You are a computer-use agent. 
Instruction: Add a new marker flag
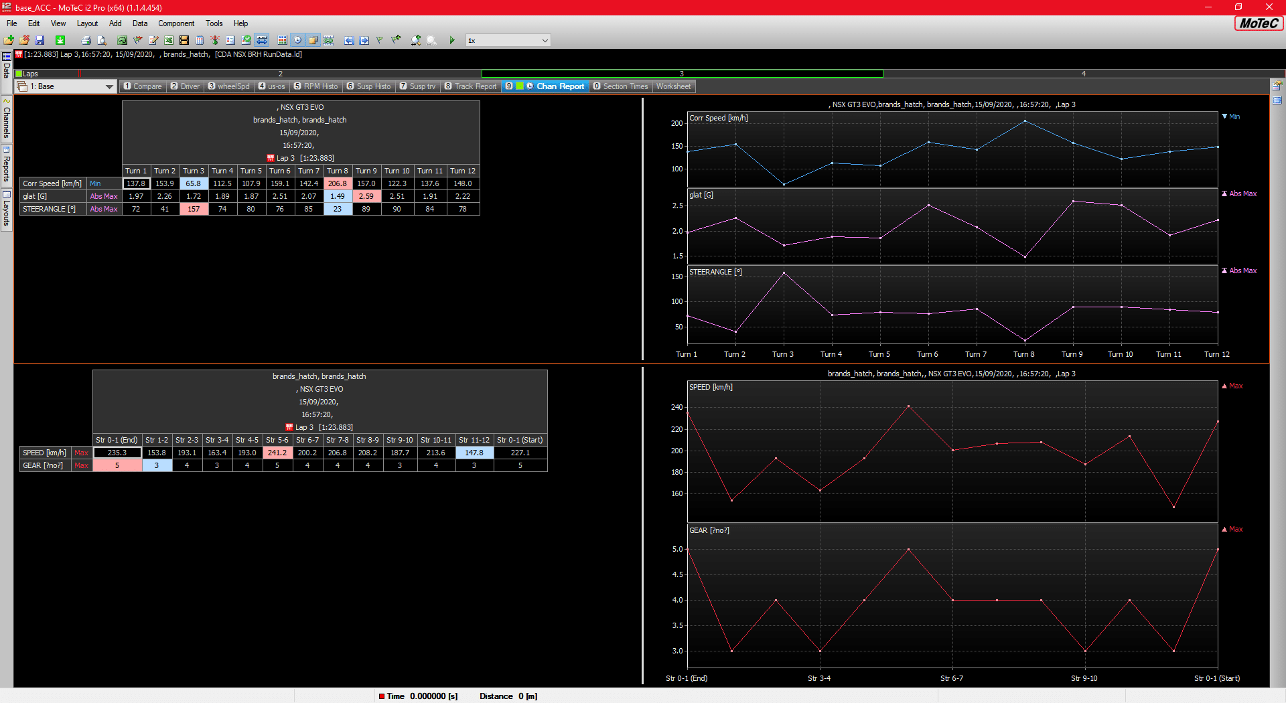tap(395, 40)
